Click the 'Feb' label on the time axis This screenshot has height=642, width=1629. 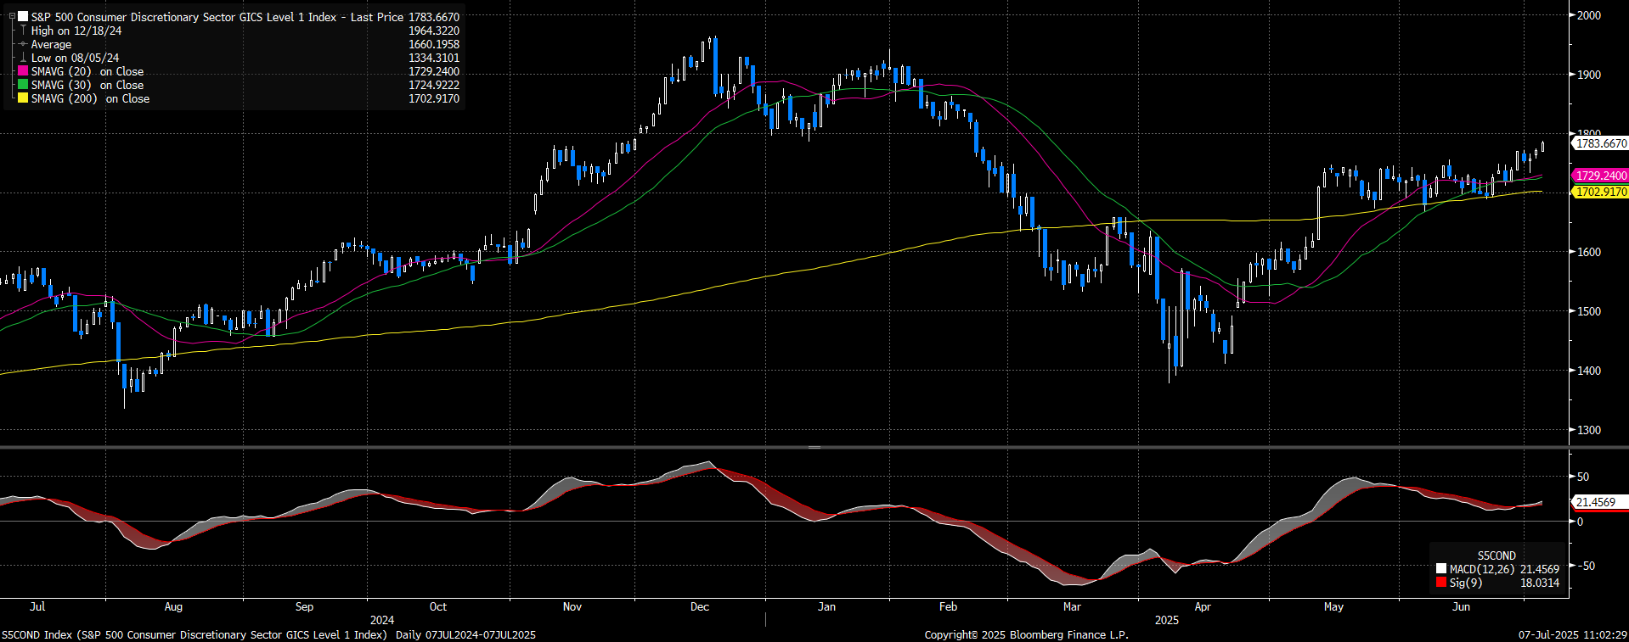click(949, 606)
